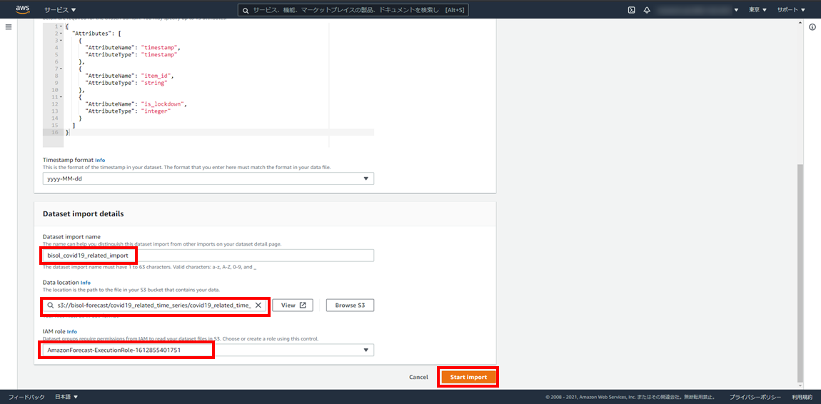The width and height of the screenshot is (821, 404).
Task: Collapse the JSON code fold arrow on line 1
Action: (61, 26)
